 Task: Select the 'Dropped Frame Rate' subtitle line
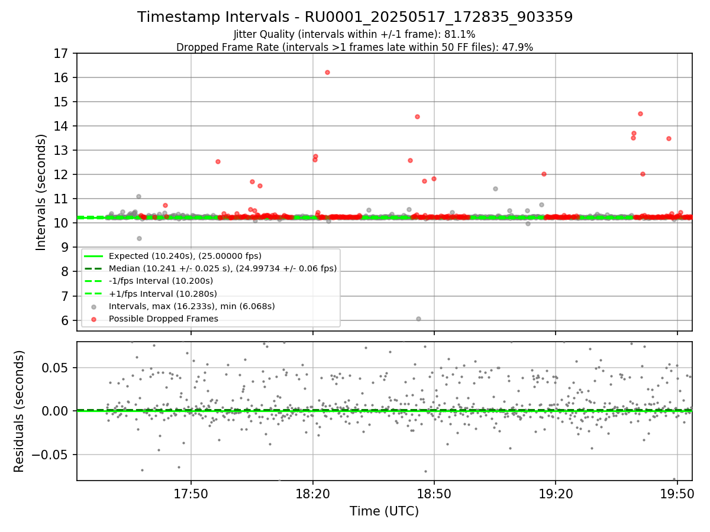pyautogui.click(x=354, y=47)
